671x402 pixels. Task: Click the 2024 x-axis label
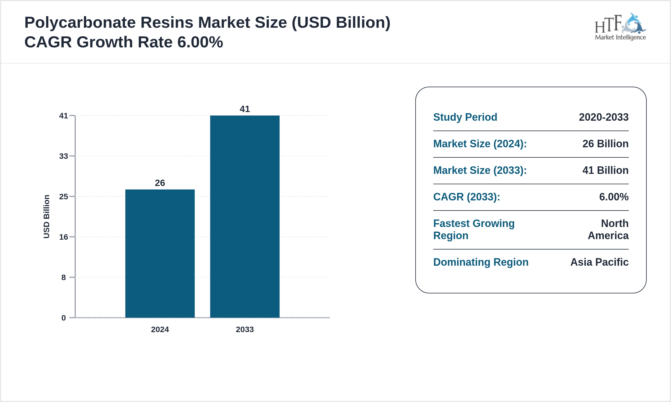160,330
